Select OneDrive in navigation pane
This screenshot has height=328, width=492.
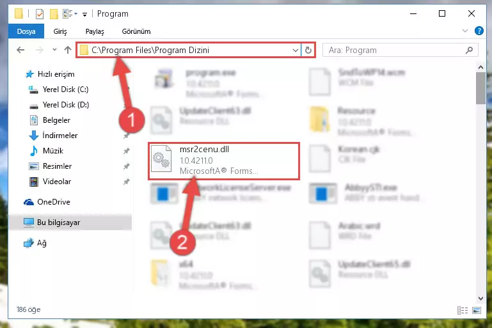pyautogui.click(x=54, y=202)
